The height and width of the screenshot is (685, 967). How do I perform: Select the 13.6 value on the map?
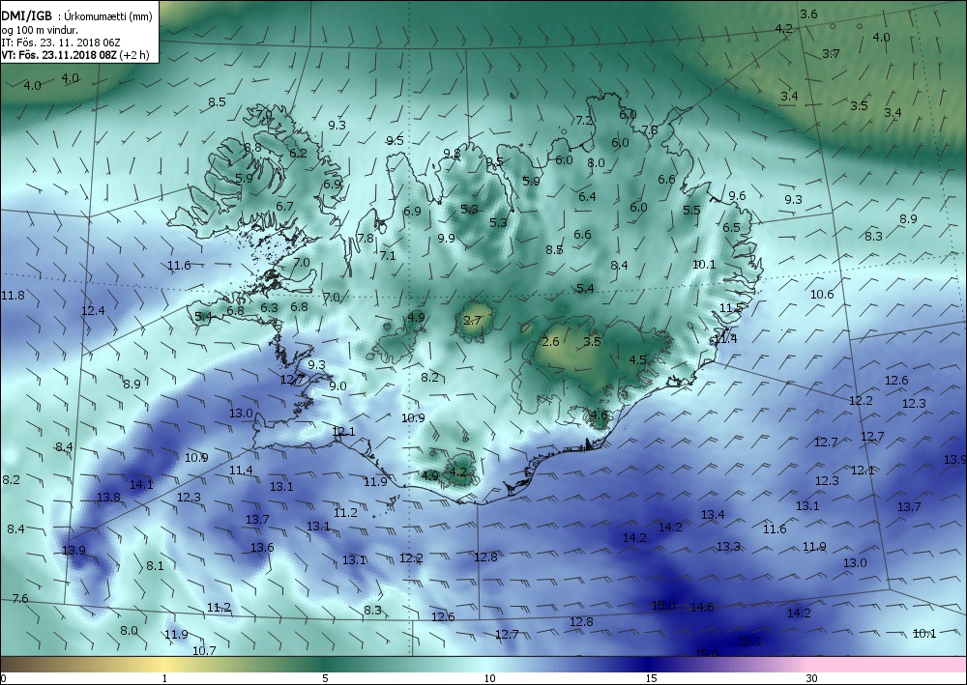[x=262, y=547]
